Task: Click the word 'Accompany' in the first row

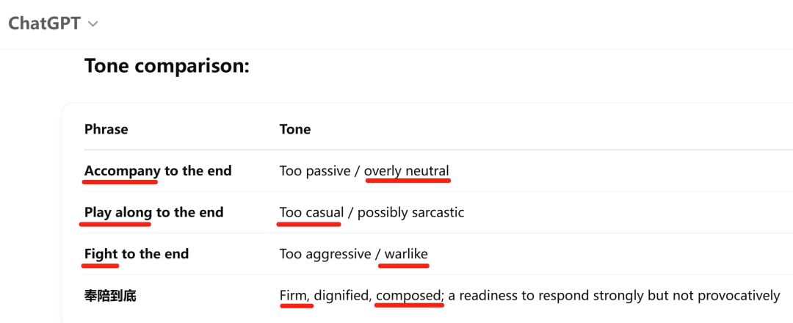Action: [122, 171]
